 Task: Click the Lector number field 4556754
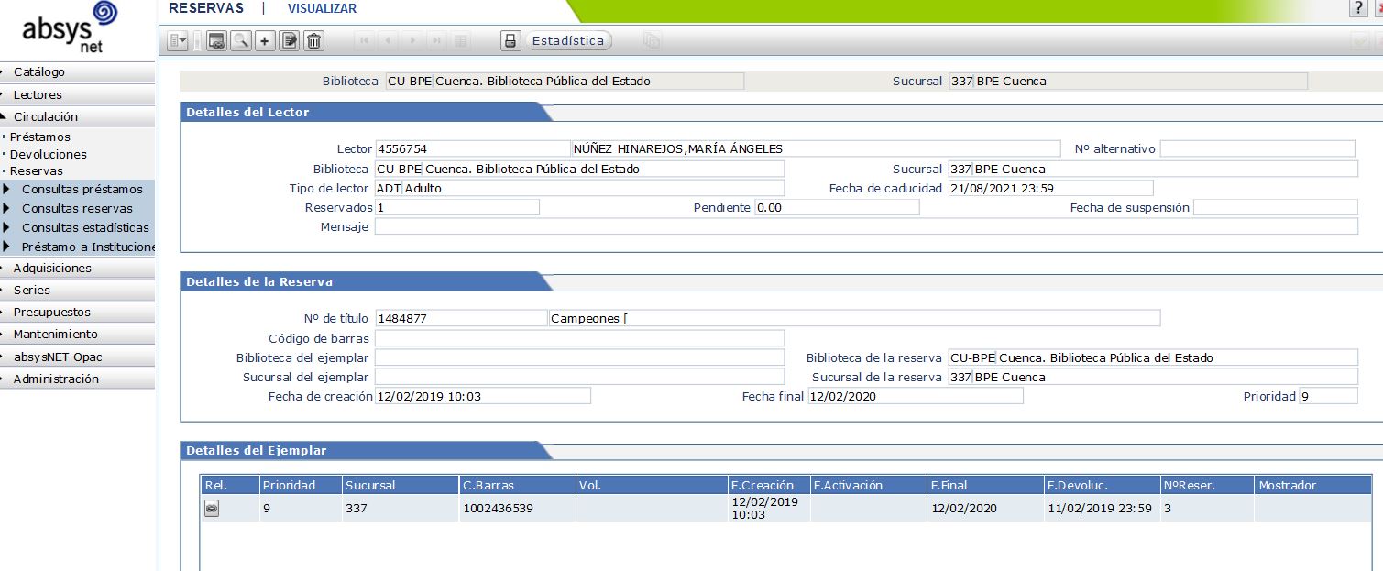[x=472, y=148]
